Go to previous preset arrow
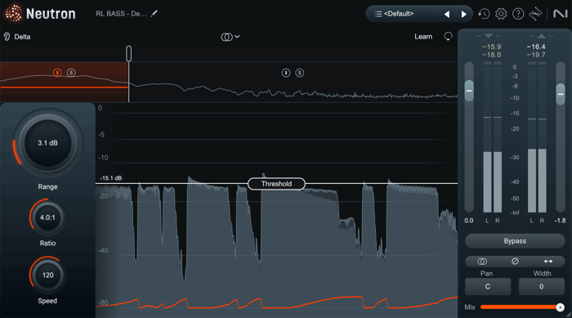This screenshot has height=318, width=572. pos(447,14)
